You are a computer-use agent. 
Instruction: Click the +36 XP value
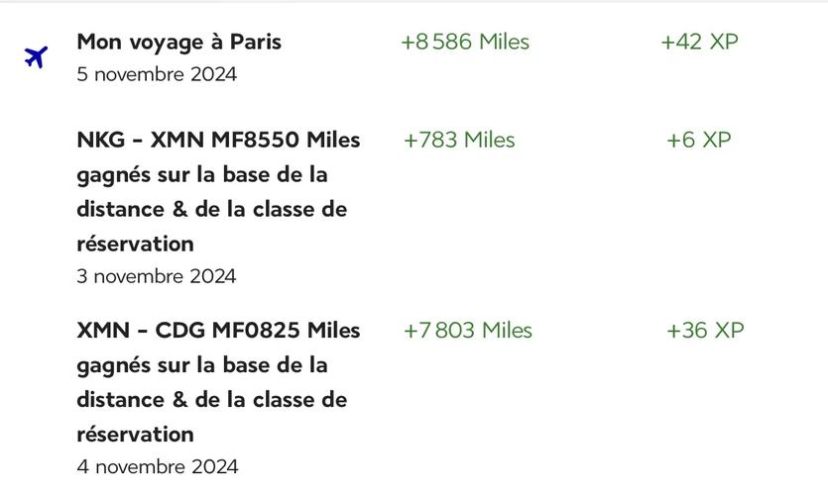point(704,330)
